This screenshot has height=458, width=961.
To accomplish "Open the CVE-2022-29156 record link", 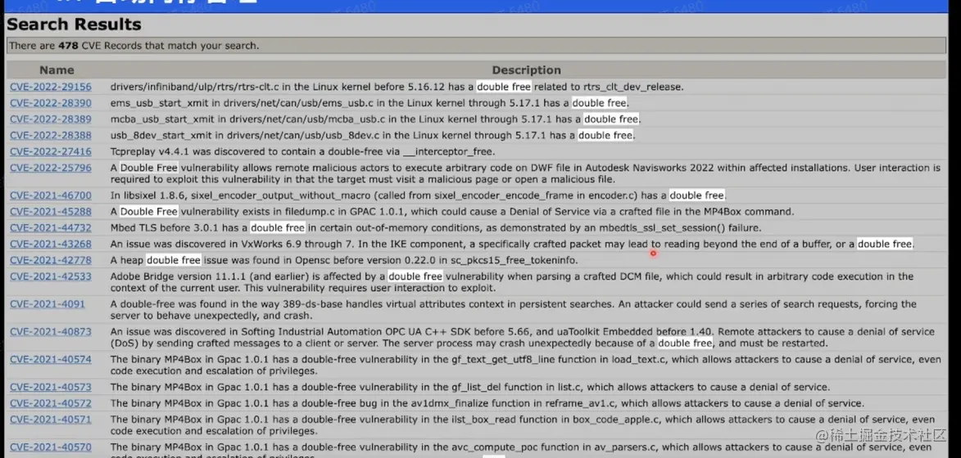I will [50, 87].
